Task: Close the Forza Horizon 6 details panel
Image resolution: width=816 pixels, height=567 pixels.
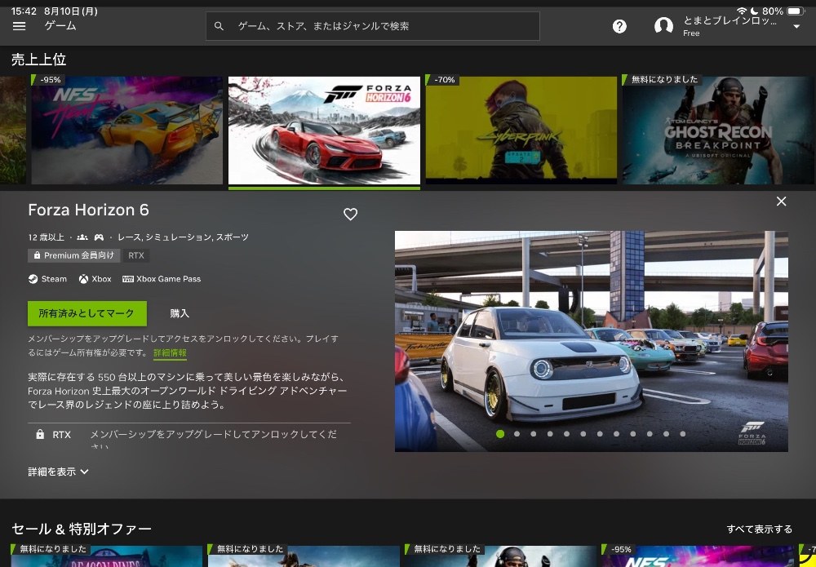Action: (x=781, y=202)
